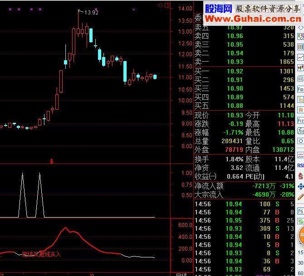
Task: Click the red $ marker below price chart
Action: (52, 161)
